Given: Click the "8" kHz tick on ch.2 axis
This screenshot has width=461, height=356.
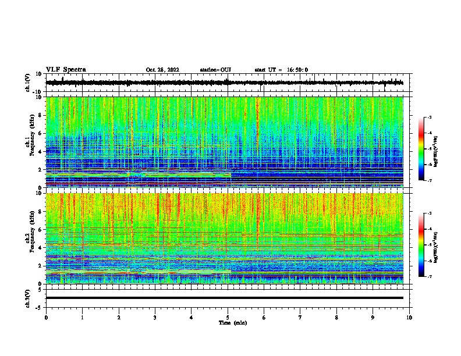Looking at the screenshot, I should pyautogui.click(x=41, y=212).
